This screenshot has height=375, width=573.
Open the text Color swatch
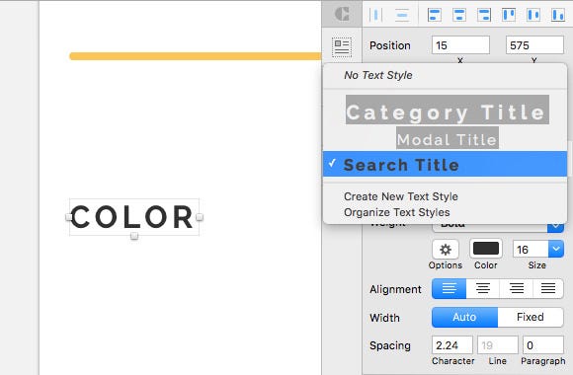pyautogui.click(x=486, y=249)
